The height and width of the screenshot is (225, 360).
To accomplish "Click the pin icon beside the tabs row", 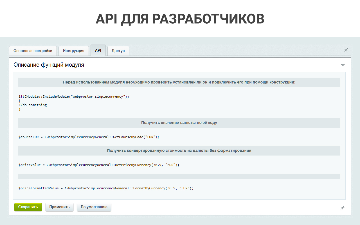I will (346, 50).
